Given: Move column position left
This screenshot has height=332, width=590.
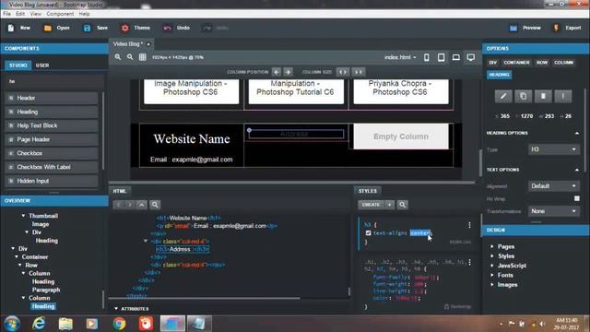Looking at the screenshot, I should pyautogui.click(x=277, y=72).
